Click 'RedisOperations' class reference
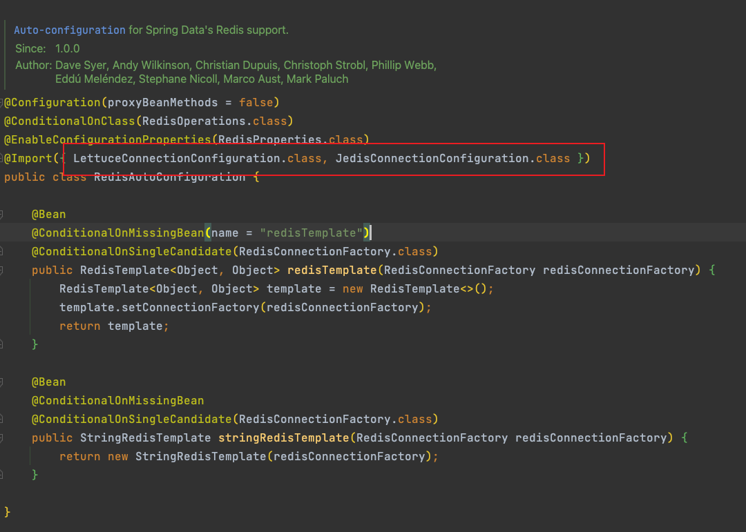The image size is (746, 532). (193, 121)
